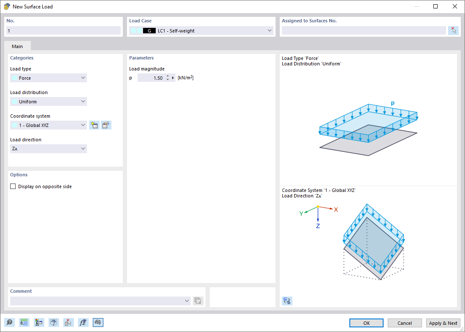Image resolution: width=465 pixels, height=332 pixels.
Task: Increase load magnitude with spinner up
Action: [x=168, y=76]
